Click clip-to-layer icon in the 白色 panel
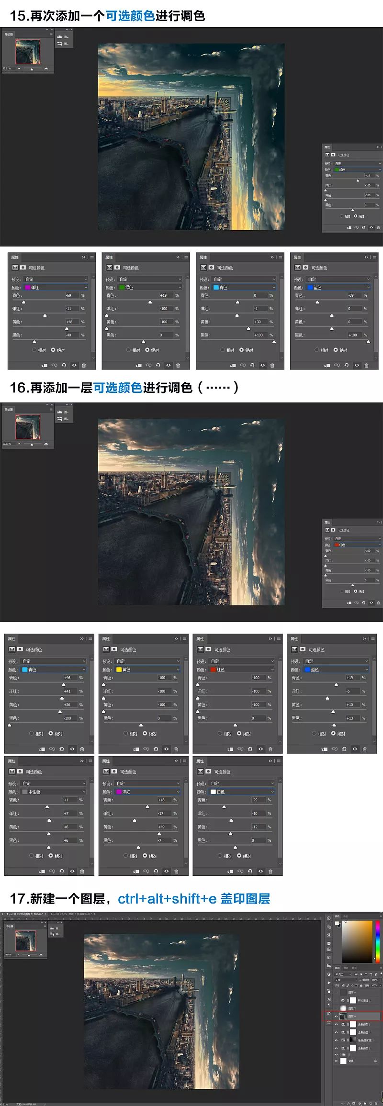The image size is (383, 1106). [x=230, y=871]
